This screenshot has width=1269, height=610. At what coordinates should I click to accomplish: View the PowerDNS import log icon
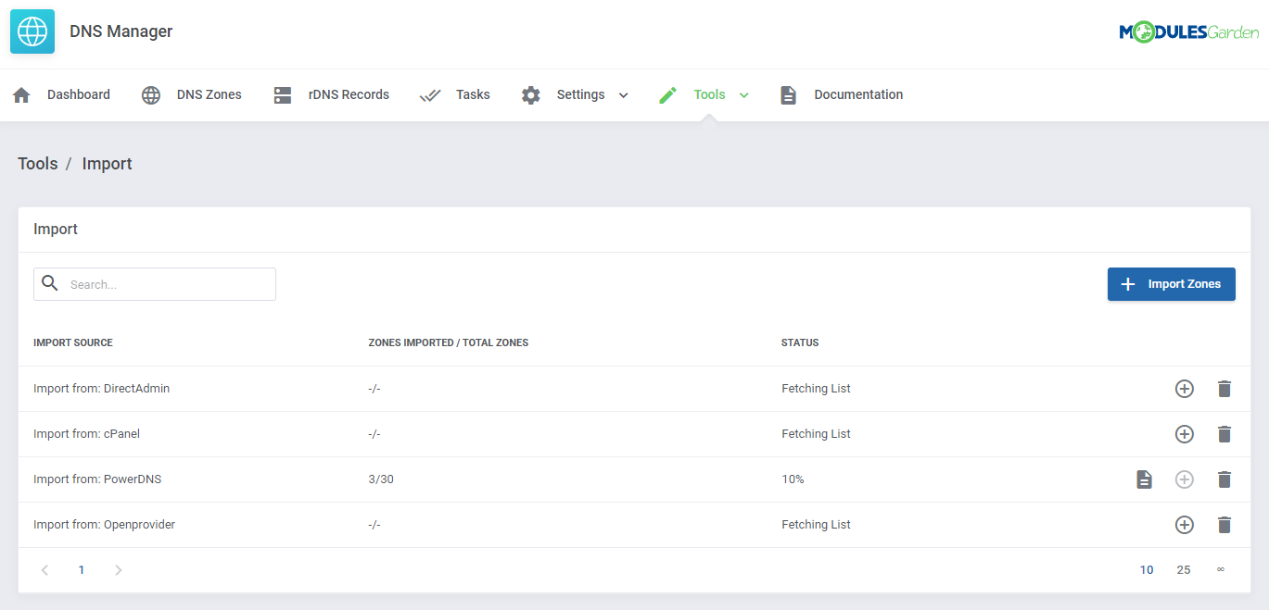[x=1144, y=479]
